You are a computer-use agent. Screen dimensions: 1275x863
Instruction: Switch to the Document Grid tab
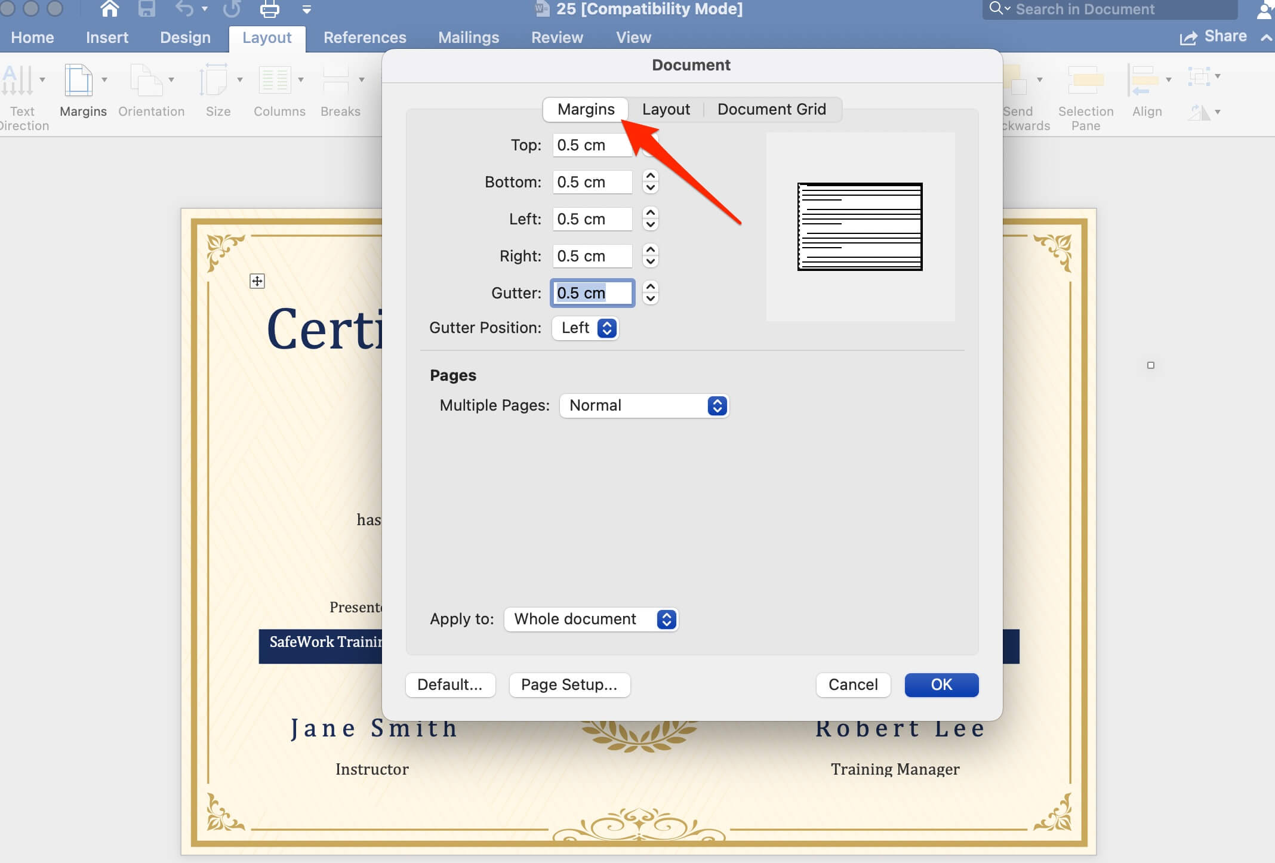click(x=771, y=110)
